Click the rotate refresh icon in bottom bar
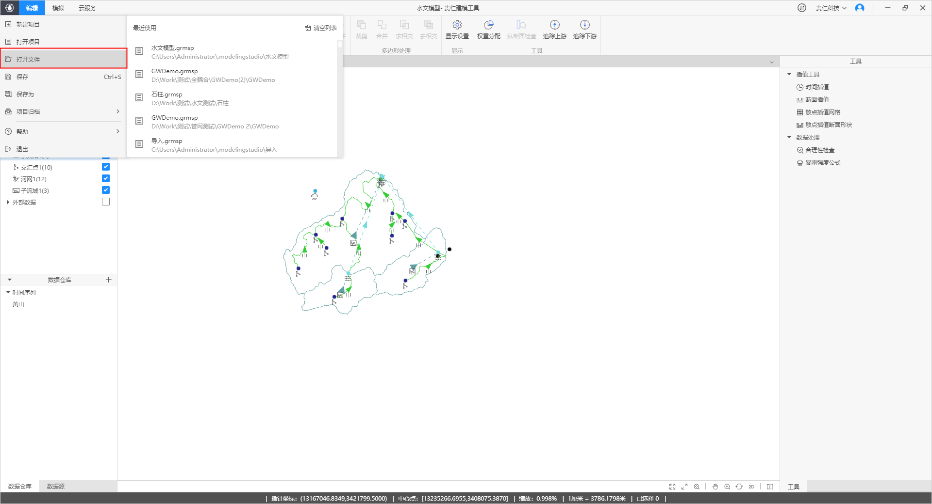 click(739, 487)
